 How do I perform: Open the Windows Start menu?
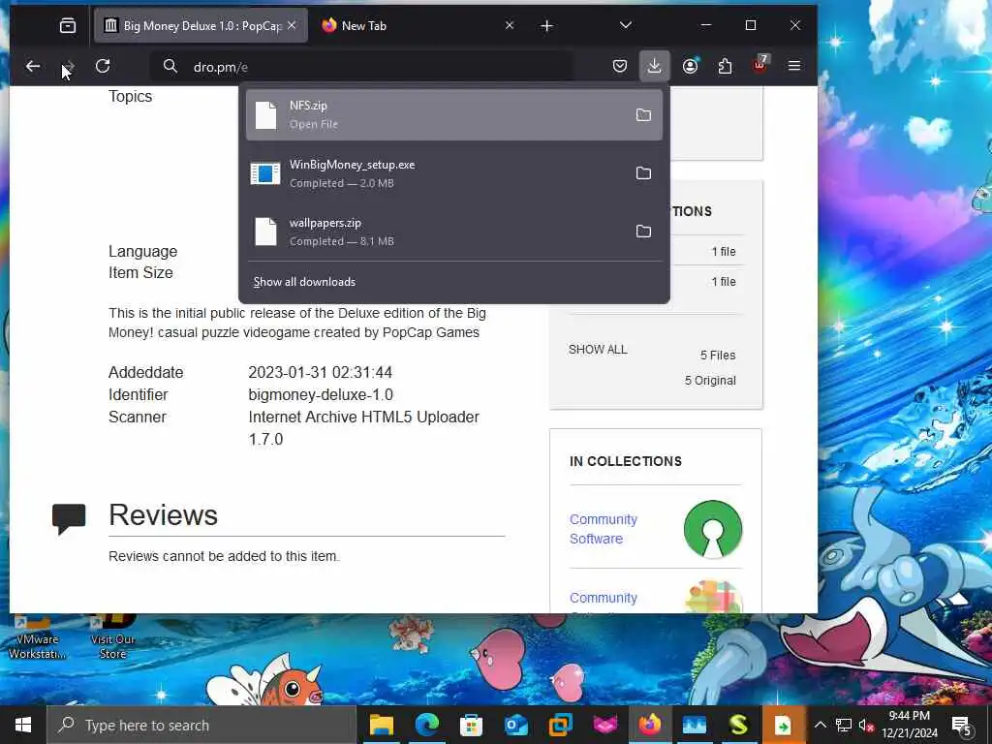click(23, 725)
